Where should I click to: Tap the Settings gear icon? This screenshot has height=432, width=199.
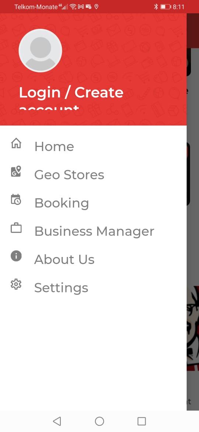pyautogui.click(x=16, y=284)
